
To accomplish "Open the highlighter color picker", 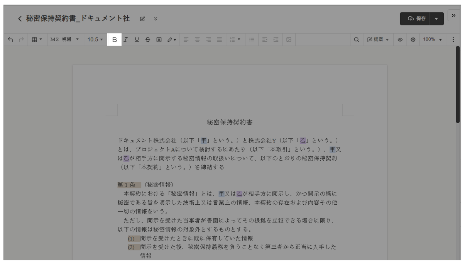I will tap(171, 39).
